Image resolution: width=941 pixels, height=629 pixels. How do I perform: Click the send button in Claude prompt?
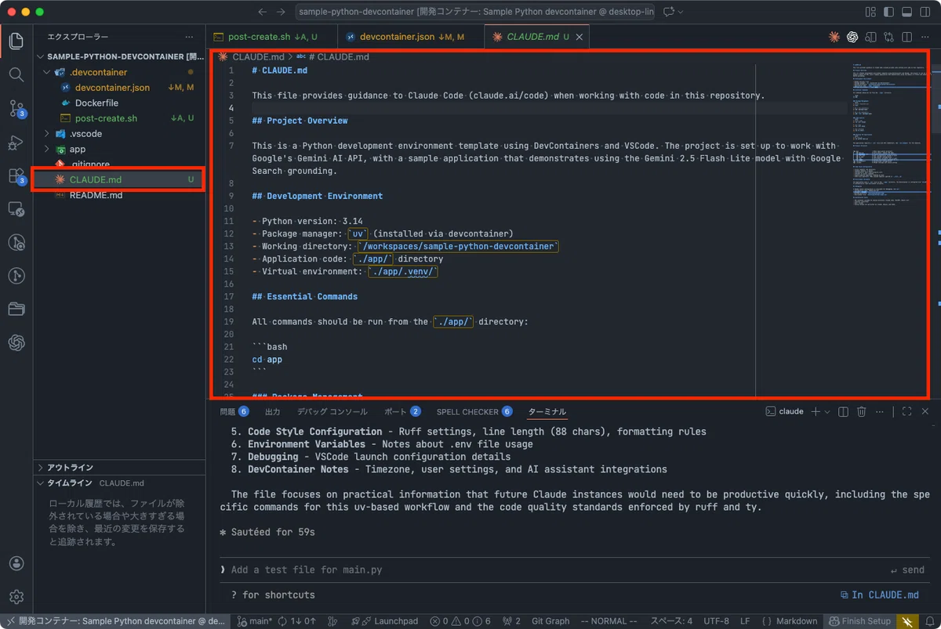[907, 570]
